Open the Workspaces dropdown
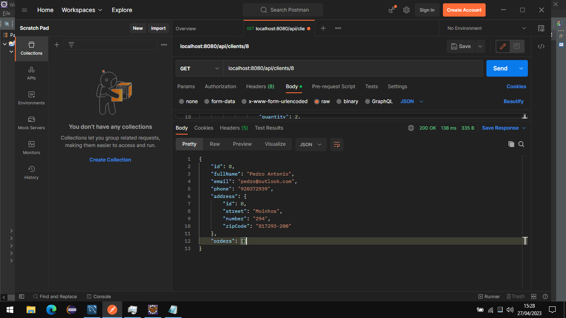This screenshot has height=318, width=566. tap(82, 10)
